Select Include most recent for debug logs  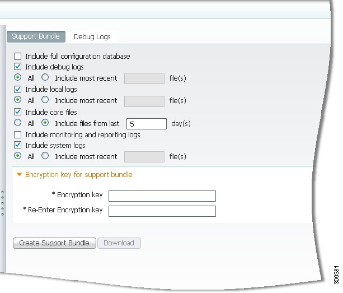(x=45, y=77)
